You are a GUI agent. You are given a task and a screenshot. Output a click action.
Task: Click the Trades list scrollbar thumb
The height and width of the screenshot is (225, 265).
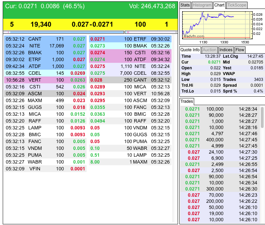click(262, 118)
